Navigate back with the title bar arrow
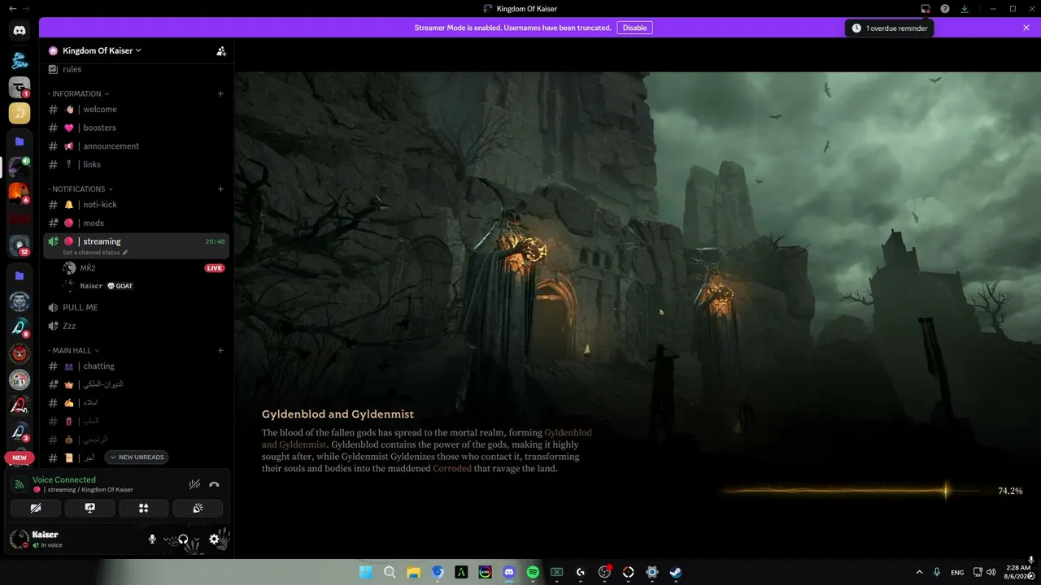This screenshot has height=585, width=1041. click(12, 8)
